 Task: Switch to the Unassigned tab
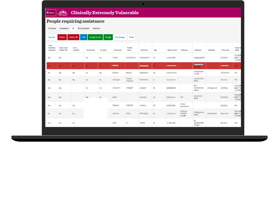[x=64, y=28]
